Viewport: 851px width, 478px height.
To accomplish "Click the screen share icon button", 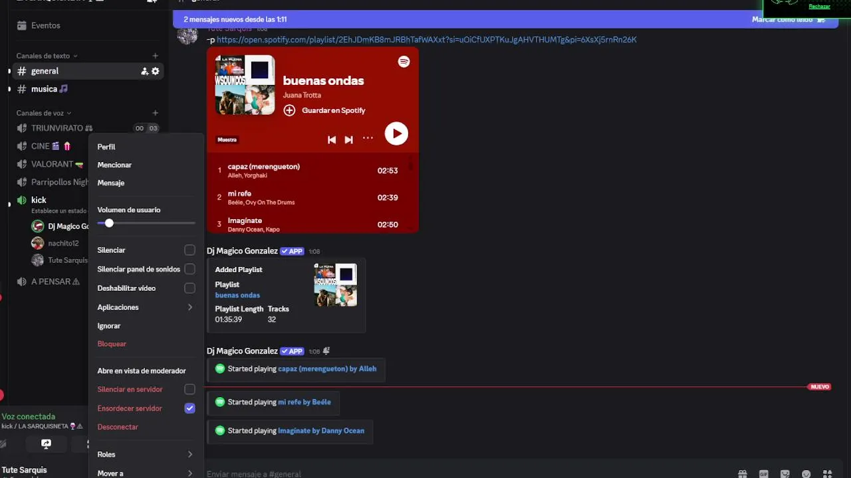I will [x=46, y=443].
